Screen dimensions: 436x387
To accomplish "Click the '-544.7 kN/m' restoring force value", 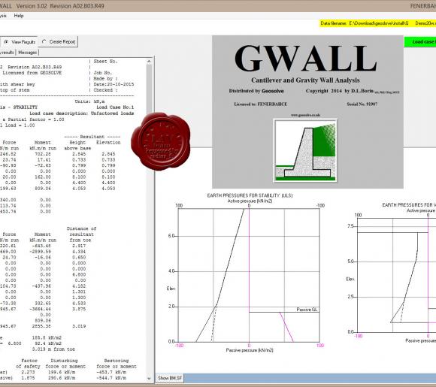I will point(111,378).
